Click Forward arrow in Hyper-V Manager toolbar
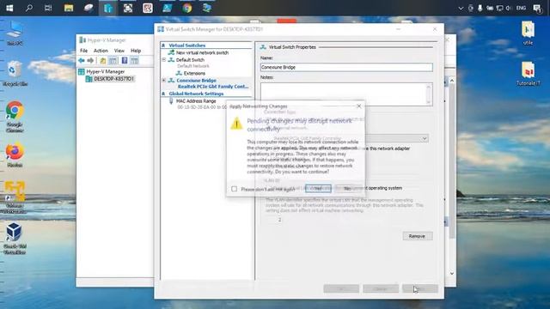The image size is (550, 309). [90, 61]
